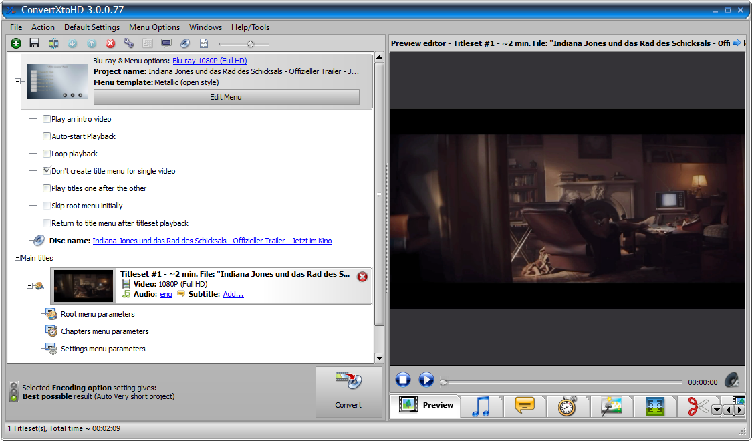Open the magic wand image effects tab
The height and width of the screenshot is (441, 752).
click(x=612, y=406)
